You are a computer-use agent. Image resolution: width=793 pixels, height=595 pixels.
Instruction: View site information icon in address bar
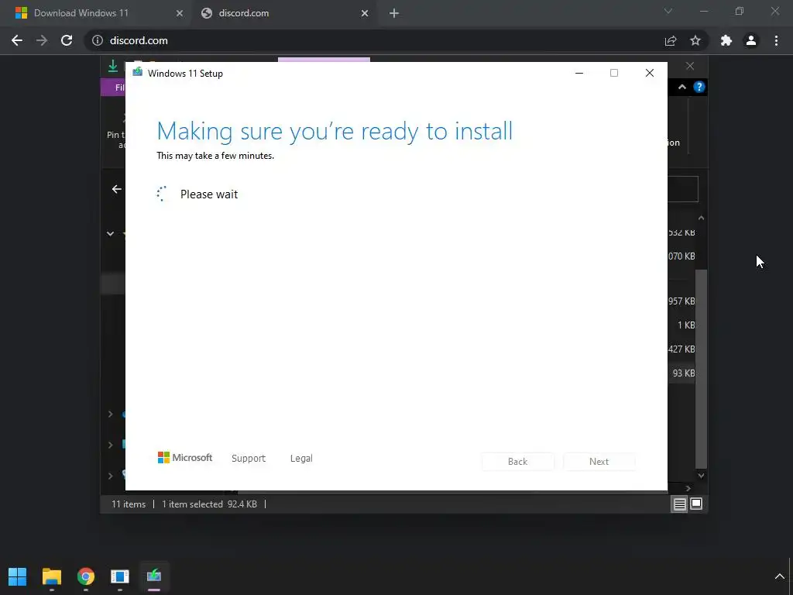(97, 40)
